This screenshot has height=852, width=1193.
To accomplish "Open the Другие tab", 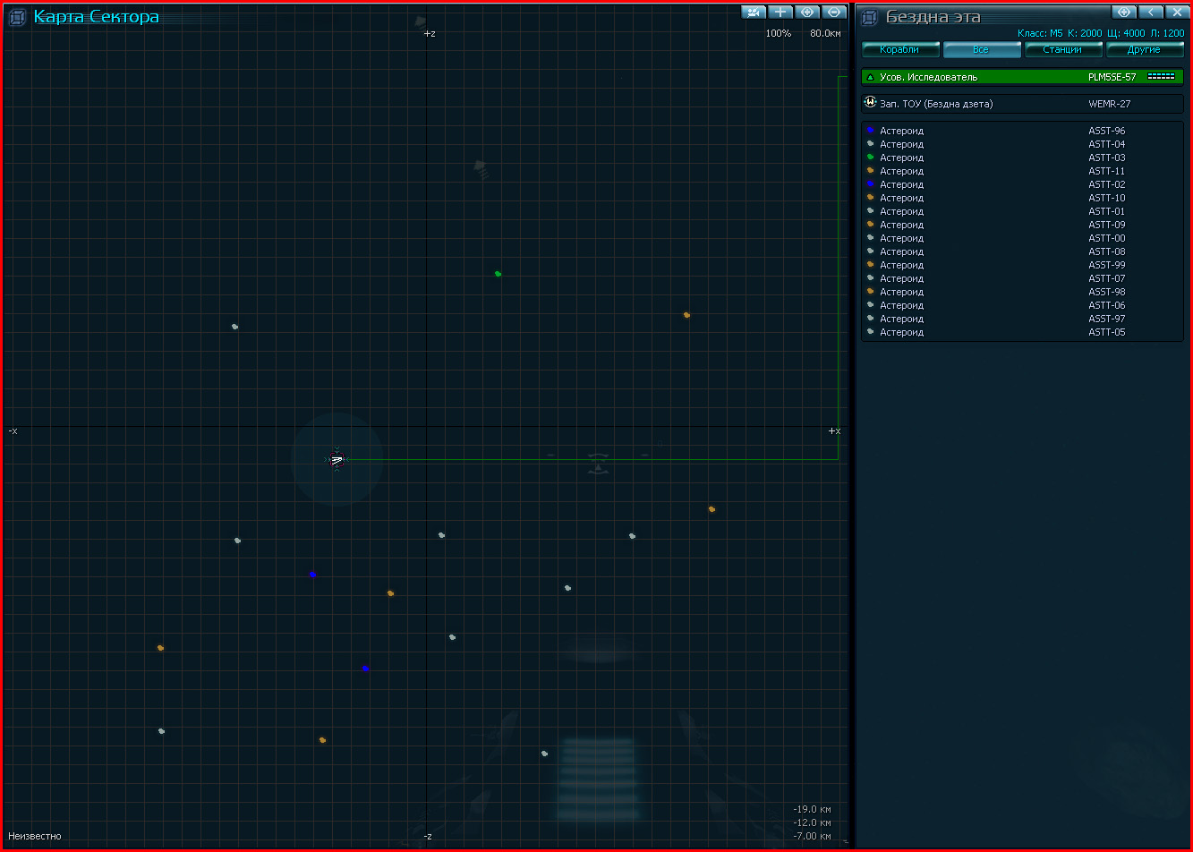I will pyautogui.click(x=1145, y=50).
